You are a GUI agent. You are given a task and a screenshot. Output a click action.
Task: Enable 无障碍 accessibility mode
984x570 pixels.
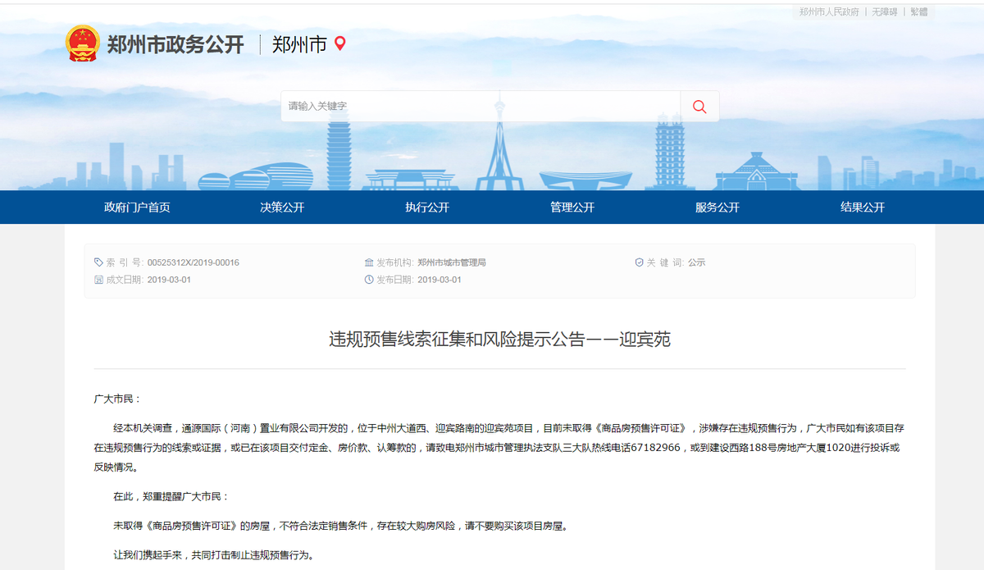click(884, 11)
